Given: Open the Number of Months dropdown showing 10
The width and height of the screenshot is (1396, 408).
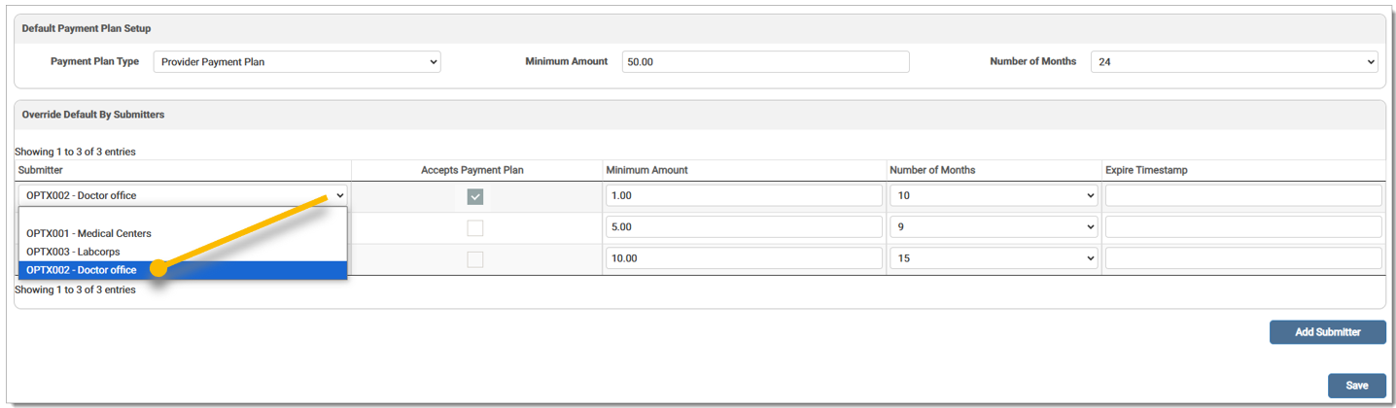Looking at the screenshot, I should (x=993, y=195).
